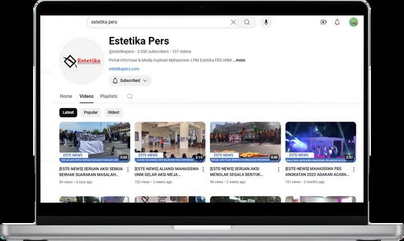Select the Videos tab
The width and height of the screenshot is (404, 241).
pos(86,96)
